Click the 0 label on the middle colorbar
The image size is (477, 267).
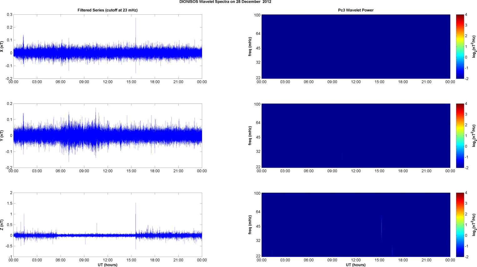[466, 146]
